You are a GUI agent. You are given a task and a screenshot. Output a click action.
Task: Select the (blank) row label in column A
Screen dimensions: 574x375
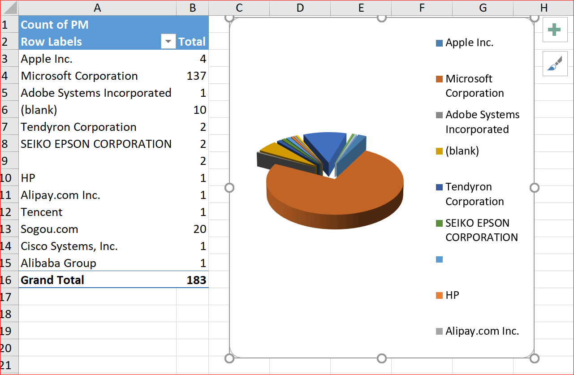coord(97,110)
